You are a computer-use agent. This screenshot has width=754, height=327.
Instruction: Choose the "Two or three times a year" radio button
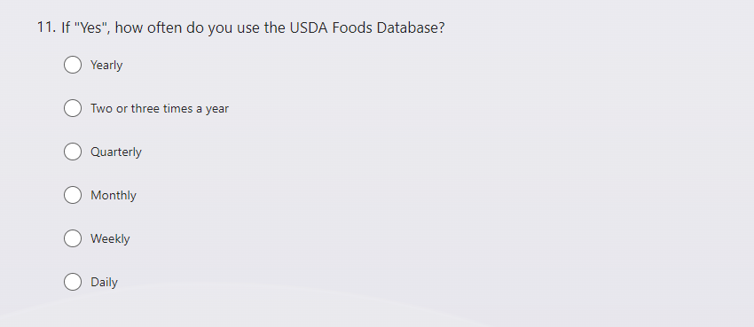(x=73, y=108)
